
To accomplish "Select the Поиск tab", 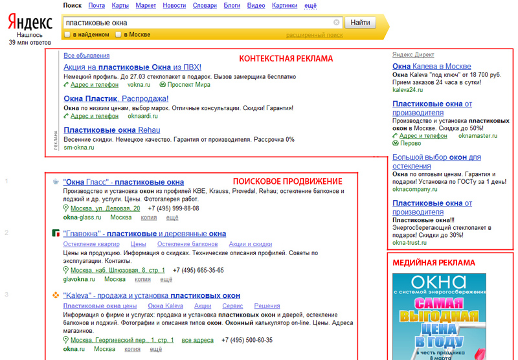I will pos(73,5).
